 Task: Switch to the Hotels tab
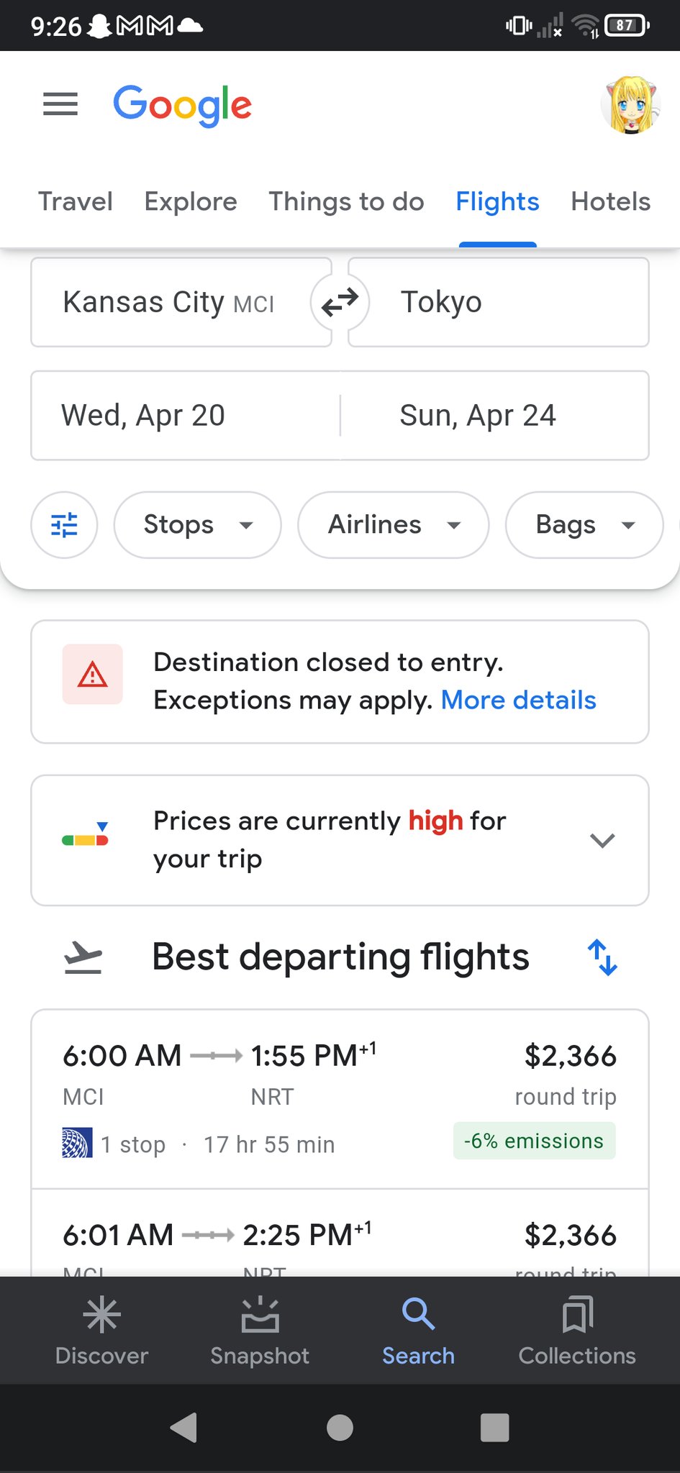[x=610, y=201]
